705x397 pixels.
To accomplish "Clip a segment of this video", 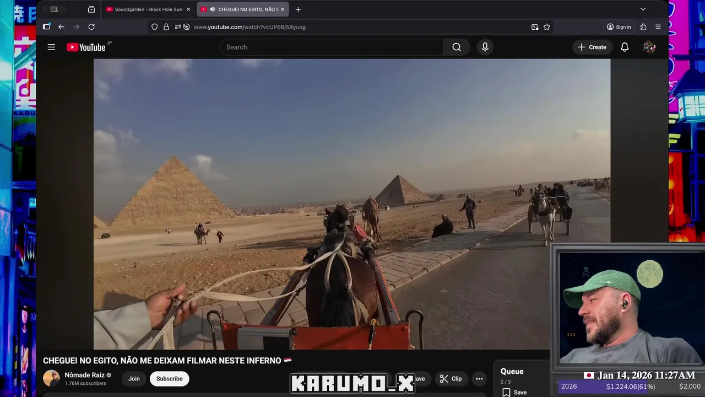I will (x=451, y=379).
